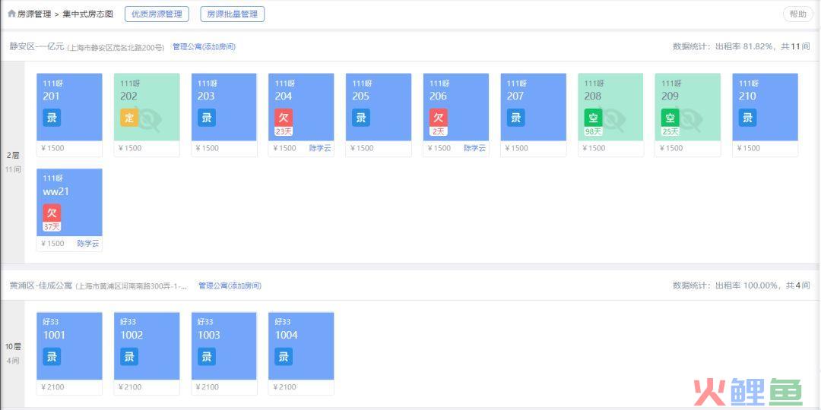Click hidden-eye icon on room 209 card
821x410 pixels.
click(690, 120)
